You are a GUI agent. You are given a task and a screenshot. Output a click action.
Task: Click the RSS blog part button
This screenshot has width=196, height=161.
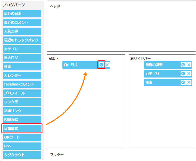click(x=22, y=146)
